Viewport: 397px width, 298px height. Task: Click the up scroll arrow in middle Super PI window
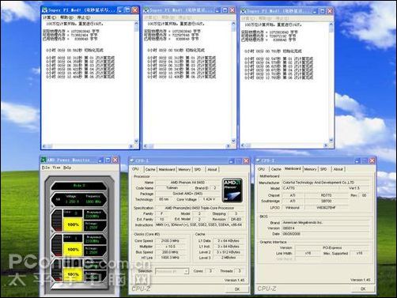pyautogui.click(x=233, y=24)
